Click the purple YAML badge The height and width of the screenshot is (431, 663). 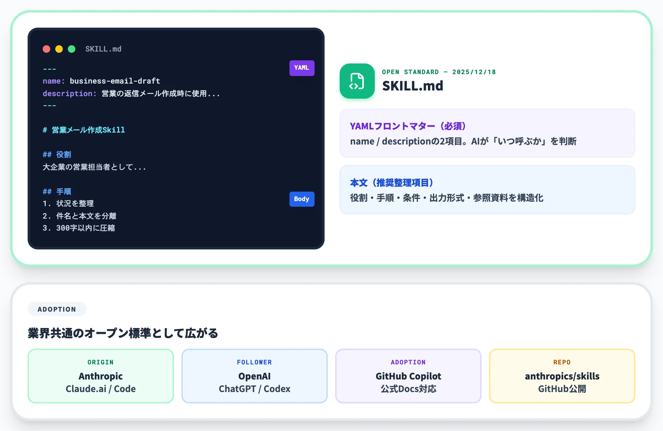[302, 68]
